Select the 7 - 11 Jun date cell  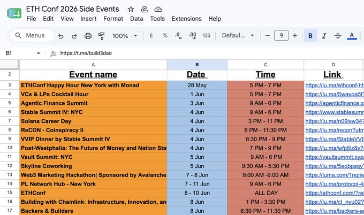pyautogui.click(x=197, y=184)
